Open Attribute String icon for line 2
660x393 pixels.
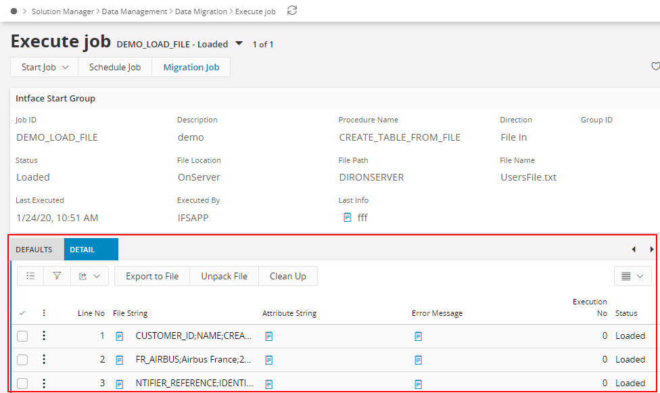(269, 360)
